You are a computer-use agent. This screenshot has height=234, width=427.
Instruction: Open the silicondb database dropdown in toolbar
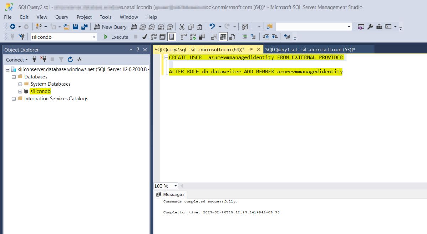click(94, 37)
